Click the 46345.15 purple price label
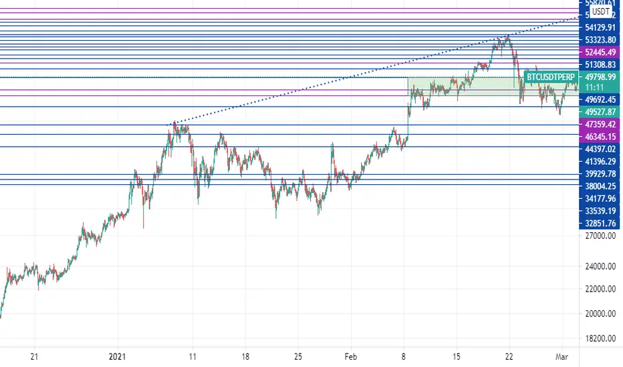623x367 pixels. point(600,137)
